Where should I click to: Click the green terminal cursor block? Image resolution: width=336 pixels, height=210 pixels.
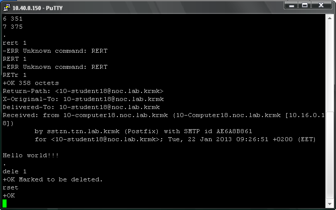coord(5,203)
